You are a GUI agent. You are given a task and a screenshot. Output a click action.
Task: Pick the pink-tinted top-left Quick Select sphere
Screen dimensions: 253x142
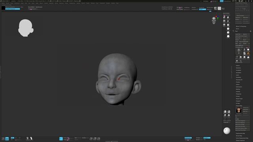[224, 17]
